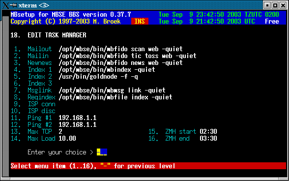Select menu item Index 1
Image resolution: width=289 pixels, height=181 pixels.
click(x=33, y=69)
